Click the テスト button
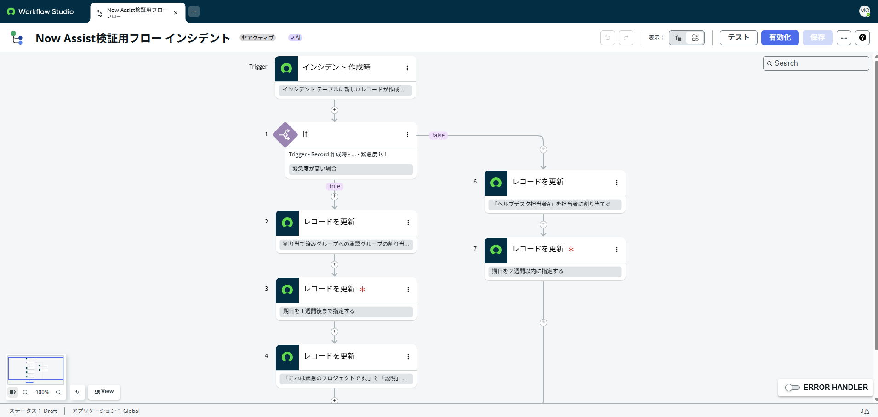The height and width of the screenshot is (417, 878). [738, 38]
